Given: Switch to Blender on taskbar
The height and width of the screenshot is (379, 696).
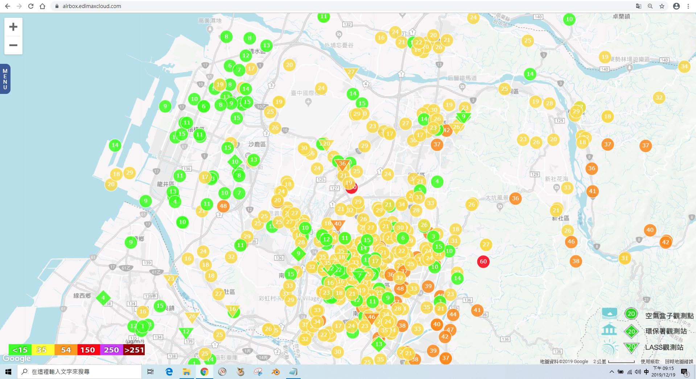Looking at the screenshot, I should click(276, 372).
